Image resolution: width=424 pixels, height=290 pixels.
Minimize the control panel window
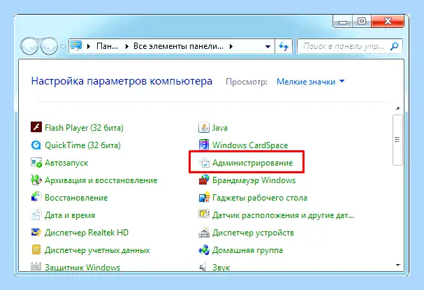click(x=342, y=22)
